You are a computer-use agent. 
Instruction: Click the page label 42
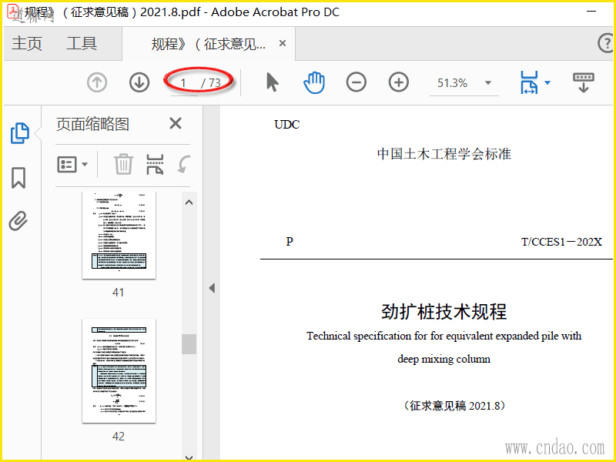point(119,436)
